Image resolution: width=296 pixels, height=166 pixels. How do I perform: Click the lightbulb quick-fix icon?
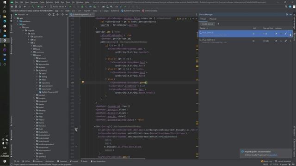pos(83,82)
